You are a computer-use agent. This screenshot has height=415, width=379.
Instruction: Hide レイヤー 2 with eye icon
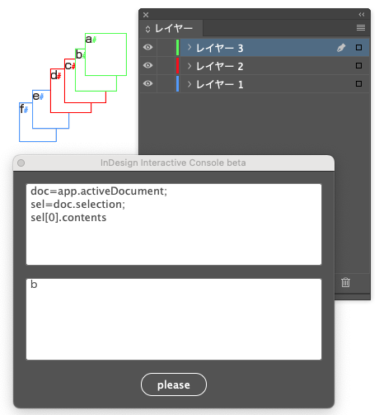pyautogui.click(x=148, y=65)
